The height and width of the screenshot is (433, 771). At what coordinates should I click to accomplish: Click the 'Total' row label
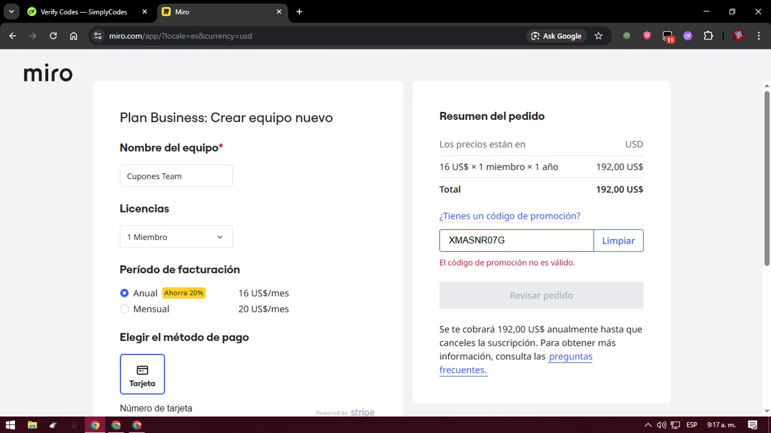[450, 190]
